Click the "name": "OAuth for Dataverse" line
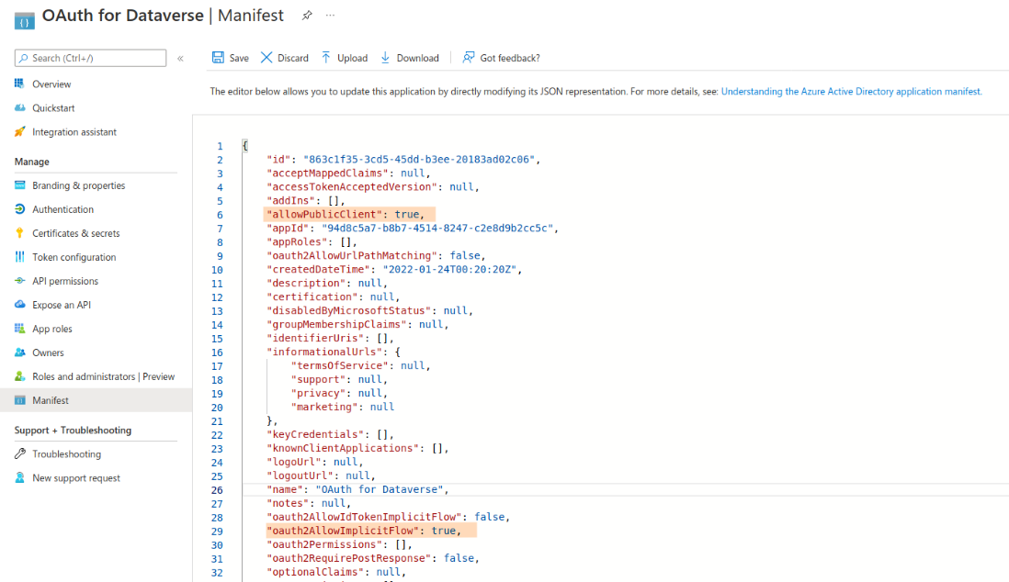 [357, 489]
